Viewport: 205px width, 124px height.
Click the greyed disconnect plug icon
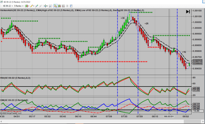(x=41, y=6)
